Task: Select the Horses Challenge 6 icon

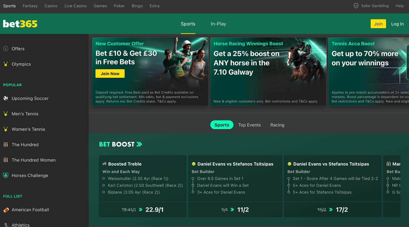Action: [x=5, y=175]
